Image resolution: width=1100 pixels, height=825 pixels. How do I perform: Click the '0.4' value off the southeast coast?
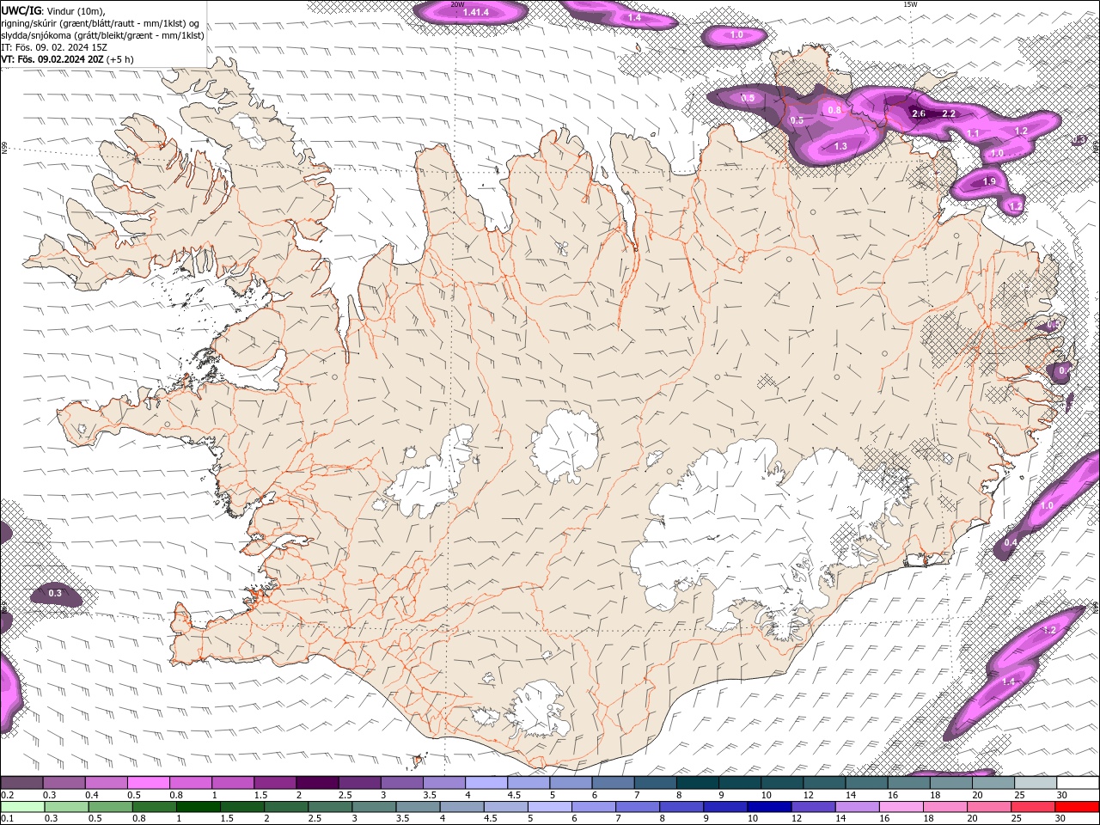[1011, 542]
